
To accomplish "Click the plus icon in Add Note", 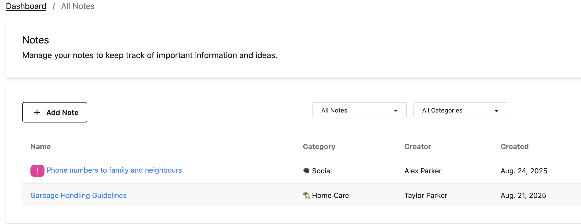I will click(x=37, y=113).
